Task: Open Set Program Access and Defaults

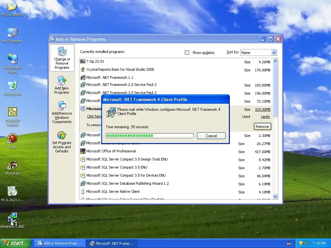Action: point(62,142)
